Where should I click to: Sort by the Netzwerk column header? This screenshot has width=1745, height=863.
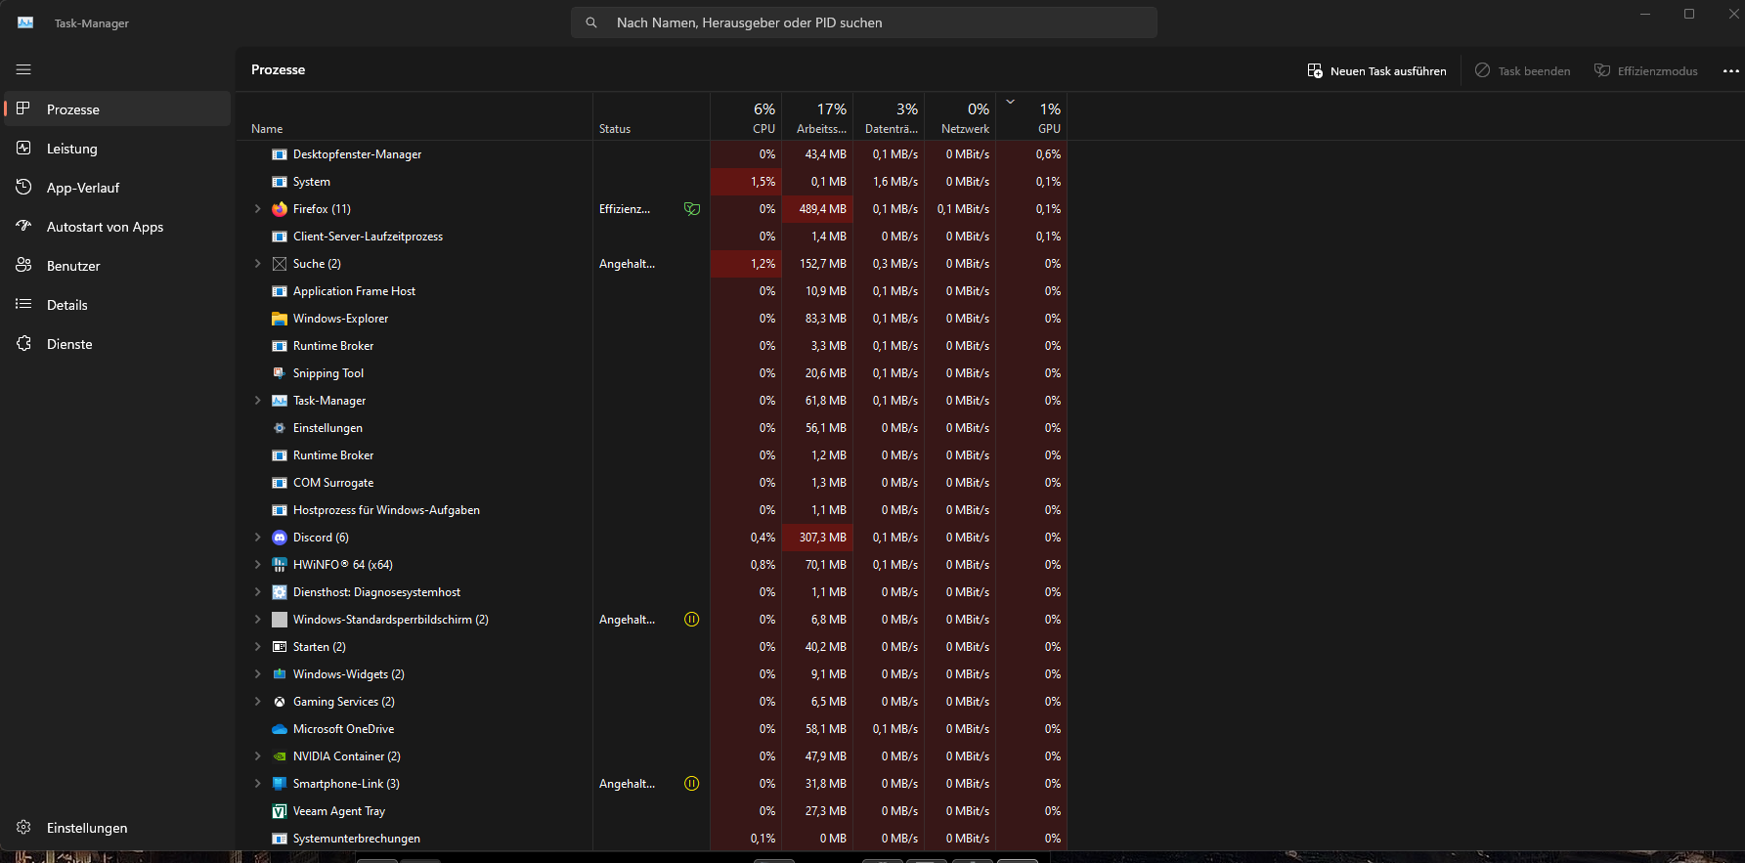coord(961,117)
